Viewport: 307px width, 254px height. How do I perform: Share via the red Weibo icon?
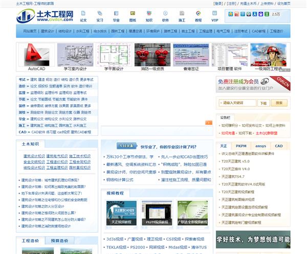click(x=237, y=14)
